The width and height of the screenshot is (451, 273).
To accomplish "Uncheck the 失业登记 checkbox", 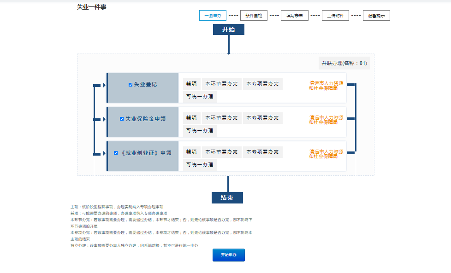I will pyautogui.click(x=131, y=85).
